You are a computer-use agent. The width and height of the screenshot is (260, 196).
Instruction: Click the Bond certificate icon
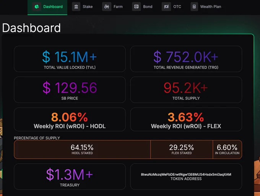coord(136,7)
